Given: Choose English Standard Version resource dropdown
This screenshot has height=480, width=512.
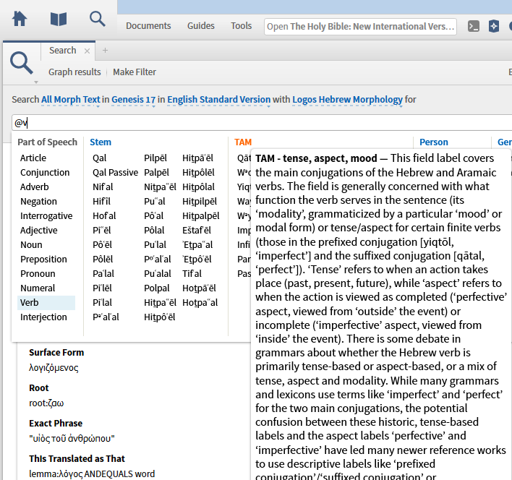Looking at the screenshot, I should pos(219,100).
